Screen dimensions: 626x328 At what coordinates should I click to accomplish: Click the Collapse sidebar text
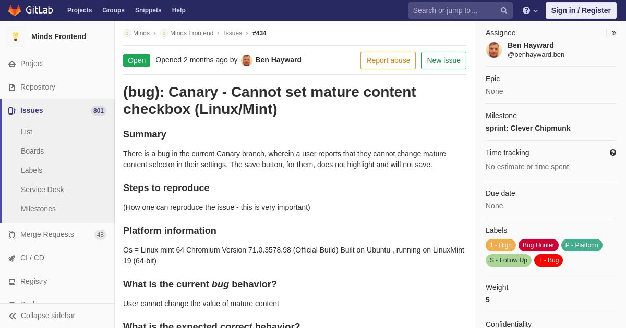coord(48,316)
